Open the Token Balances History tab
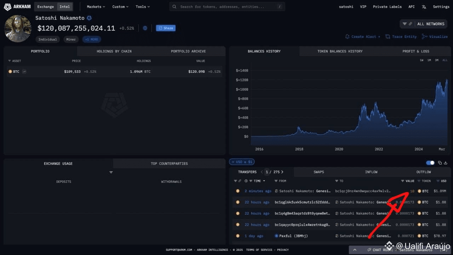The width and height of the screenshot is (453, 255). point(340,51)
